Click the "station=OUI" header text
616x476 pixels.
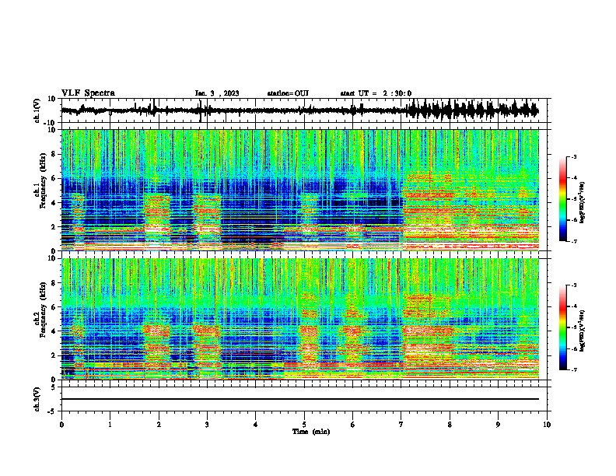288,93
